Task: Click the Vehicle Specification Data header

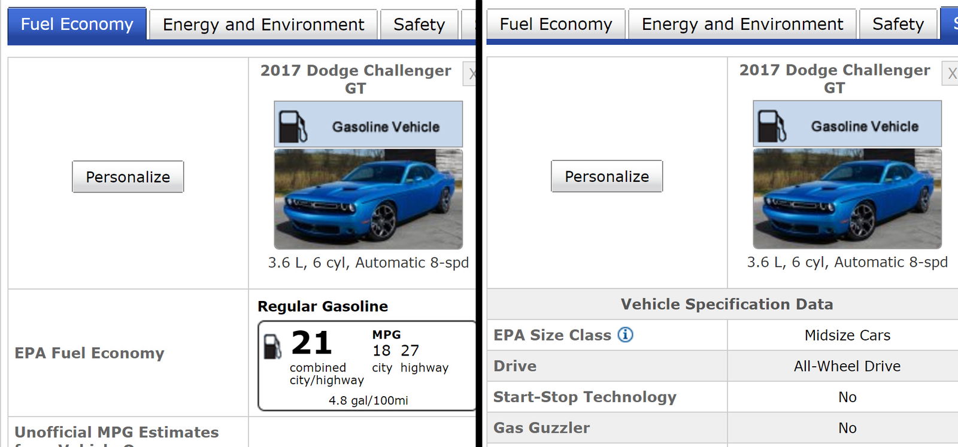Action: pyautogui.click(x=726, y=304)
